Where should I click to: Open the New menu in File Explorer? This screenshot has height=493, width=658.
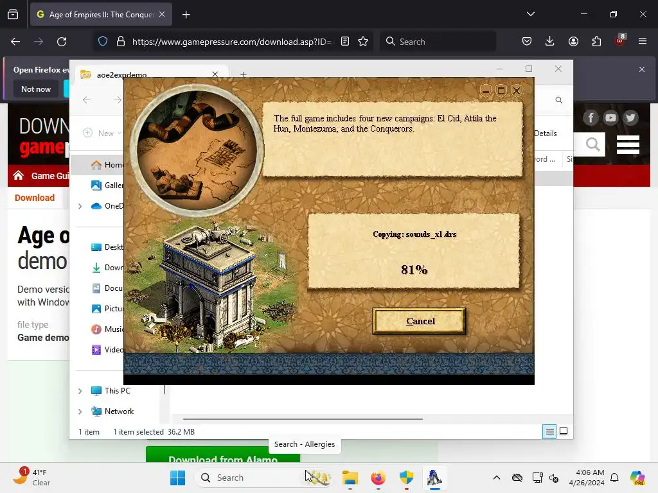[x=102, y=134]
